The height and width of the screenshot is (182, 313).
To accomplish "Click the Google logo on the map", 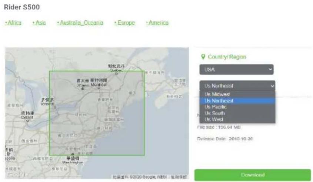I will point(17,175).
